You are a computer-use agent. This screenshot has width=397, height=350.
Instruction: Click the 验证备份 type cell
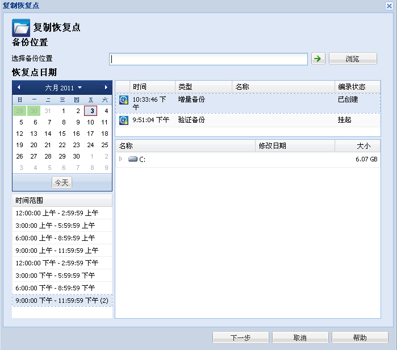[191, 120]
